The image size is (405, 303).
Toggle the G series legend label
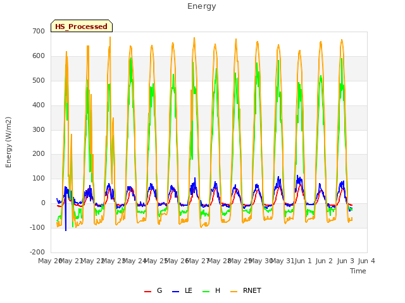click(x=159, y=290)
